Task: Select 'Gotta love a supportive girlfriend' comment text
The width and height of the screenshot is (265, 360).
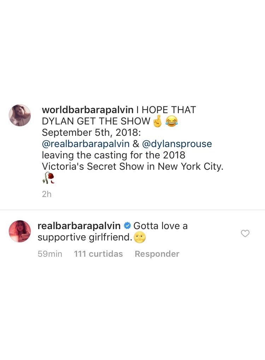Action: pos(113,231)
